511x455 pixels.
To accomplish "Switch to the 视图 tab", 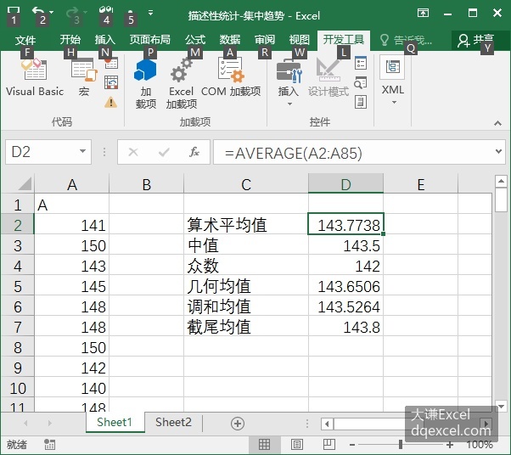I will 299,40.
